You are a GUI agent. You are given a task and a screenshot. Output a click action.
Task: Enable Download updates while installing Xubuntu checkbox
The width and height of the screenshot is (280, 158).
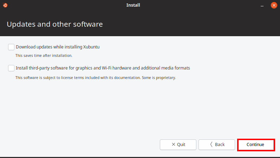11,47
